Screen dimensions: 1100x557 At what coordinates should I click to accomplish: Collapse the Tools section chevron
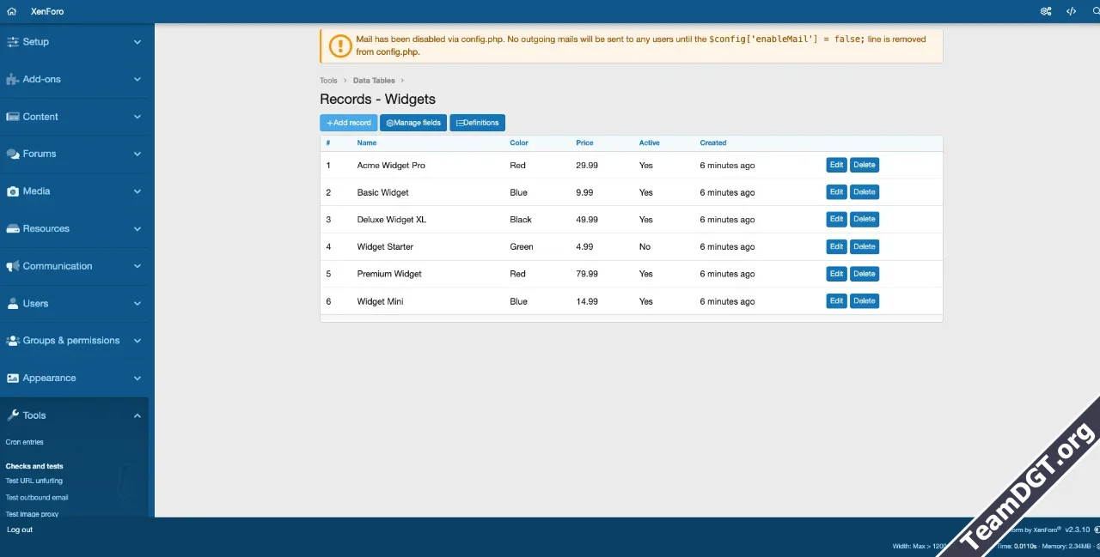(137, 415)
